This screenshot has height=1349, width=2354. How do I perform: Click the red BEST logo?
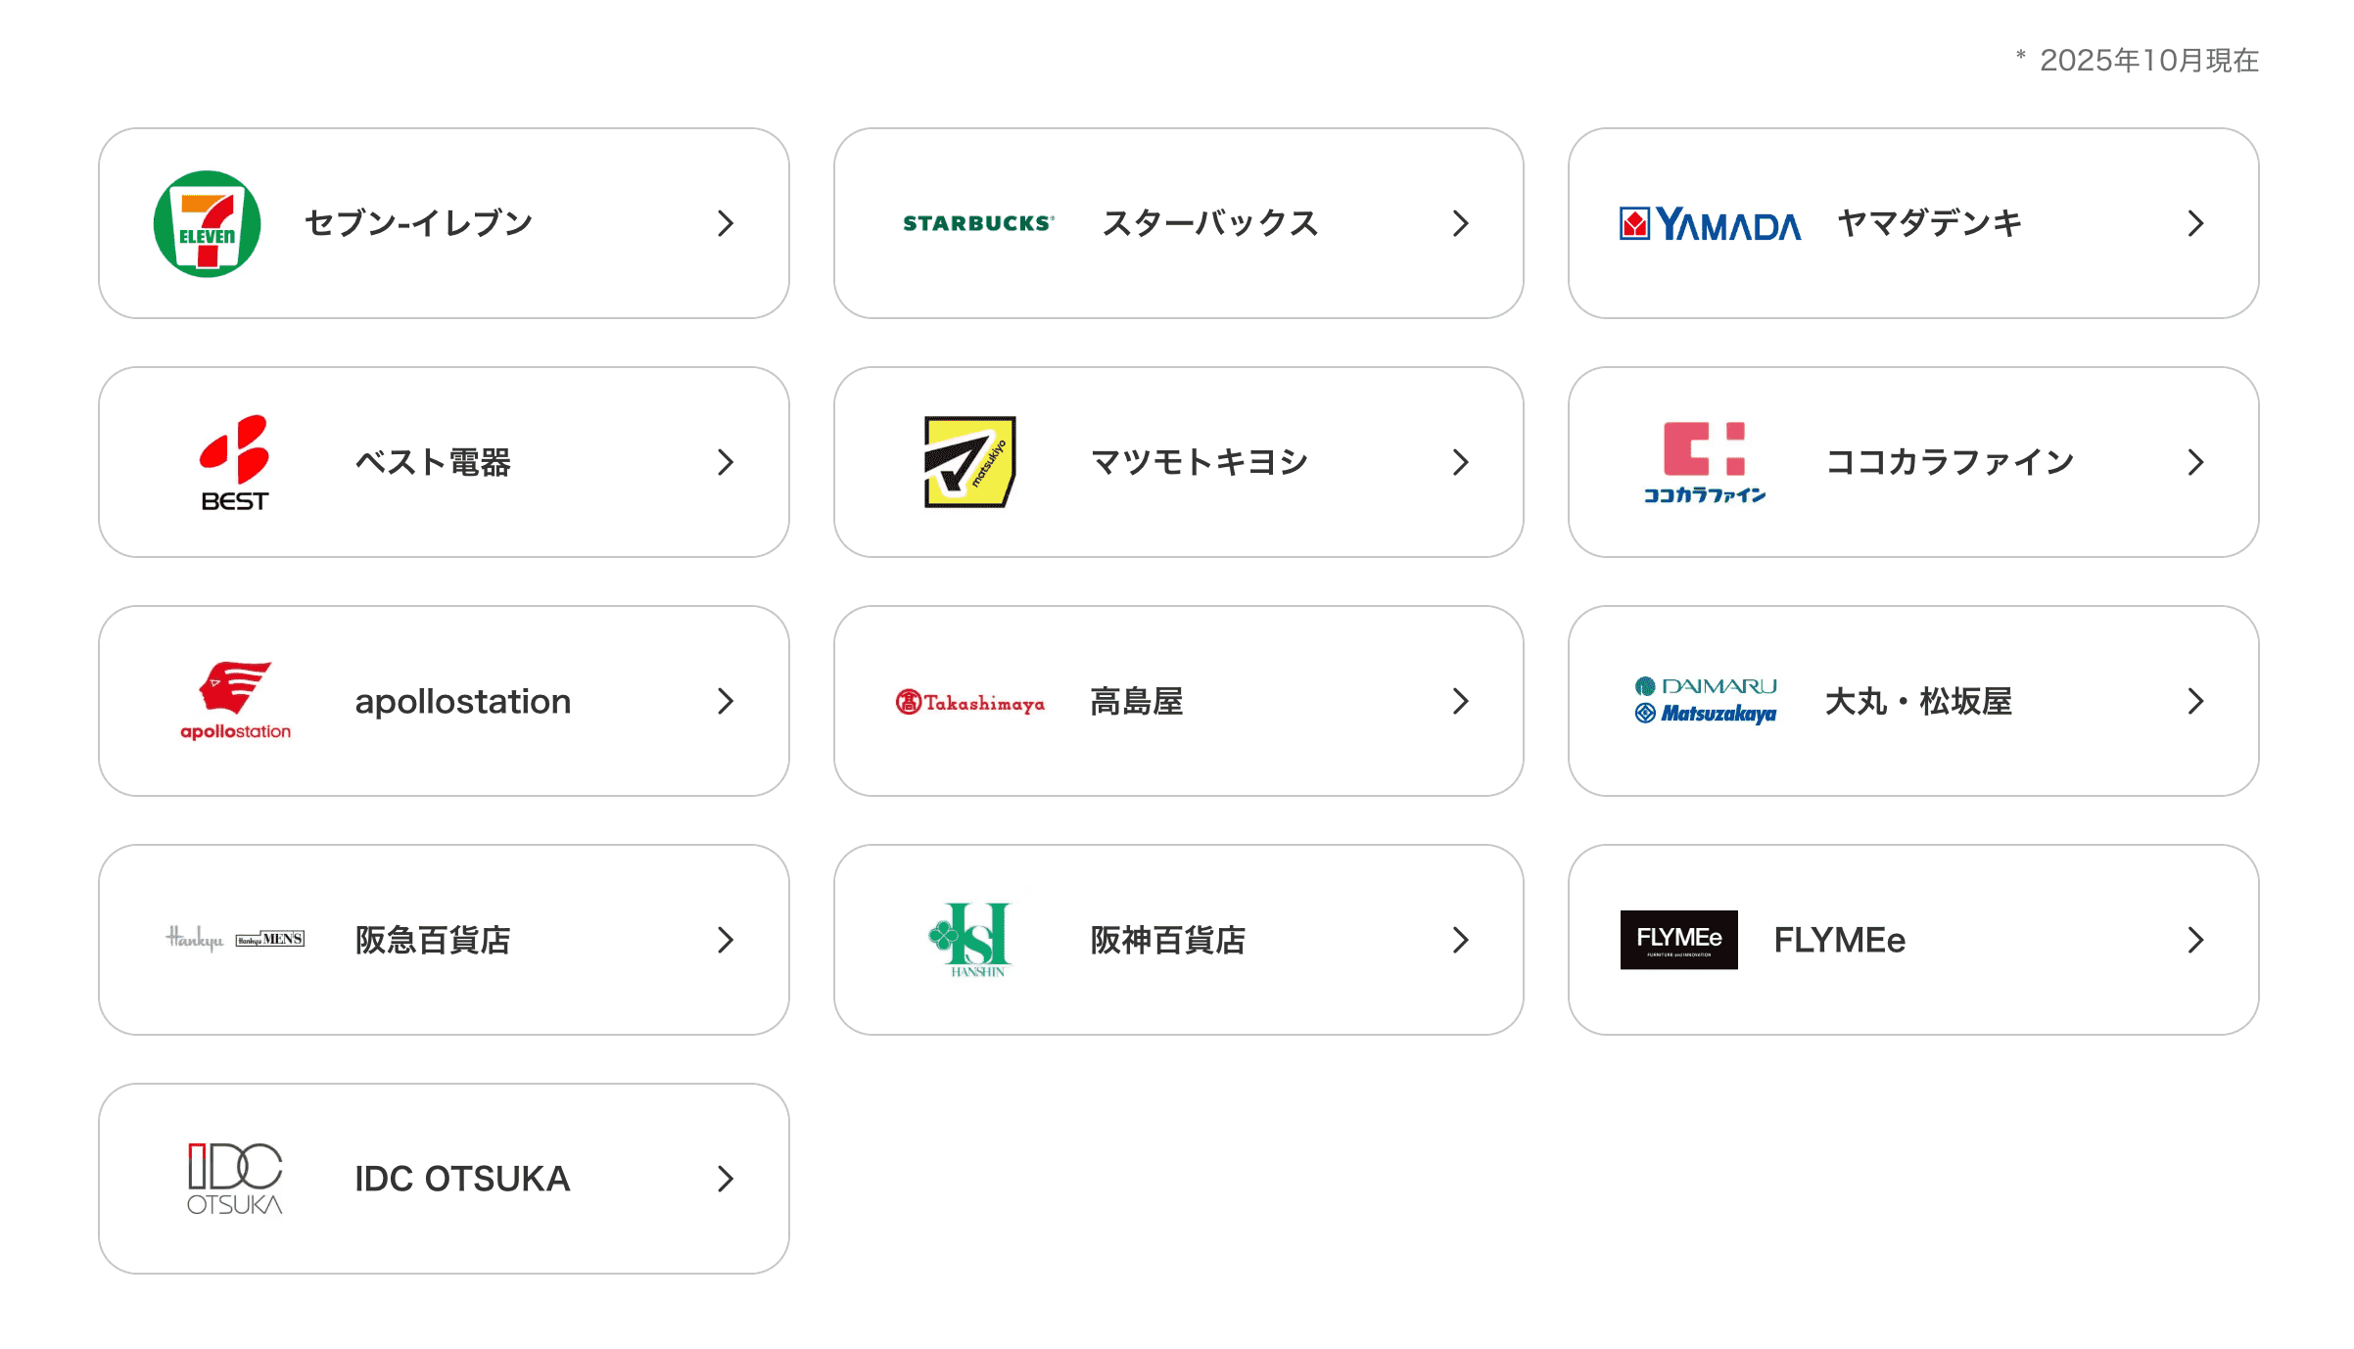tap(235, 462)
